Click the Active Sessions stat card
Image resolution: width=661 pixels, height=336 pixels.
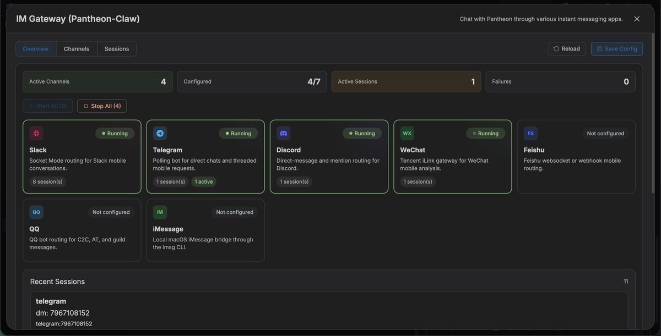[x=406, y=81]
